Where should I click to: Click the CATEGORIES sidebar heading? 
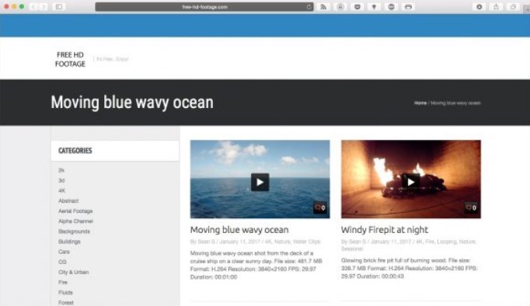75,151
